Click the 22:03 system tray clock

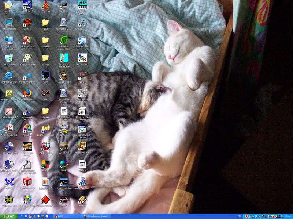click(x=288, y=216)
